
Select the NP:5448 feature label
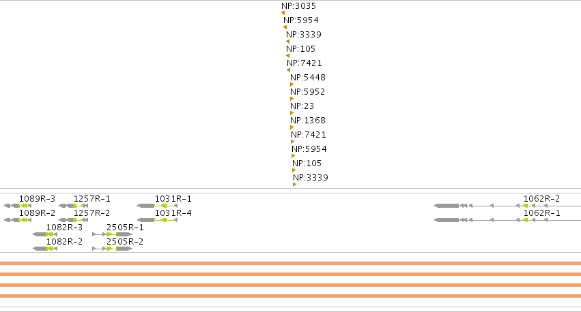point(308,78)
